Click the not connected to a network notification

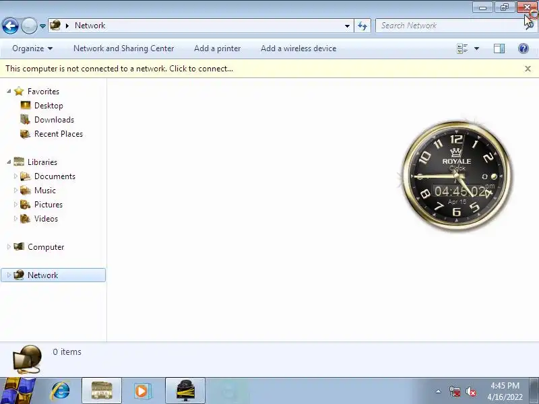[x=119, y=69]
